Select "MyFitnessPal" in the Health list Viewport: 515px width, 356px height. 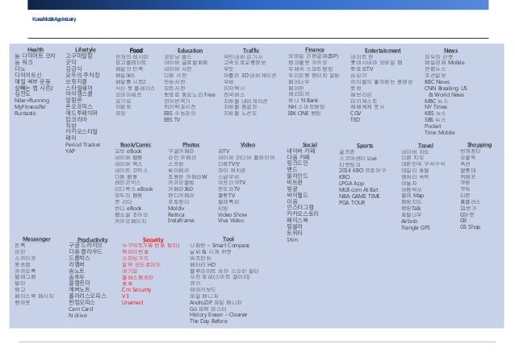coord(30,106)
